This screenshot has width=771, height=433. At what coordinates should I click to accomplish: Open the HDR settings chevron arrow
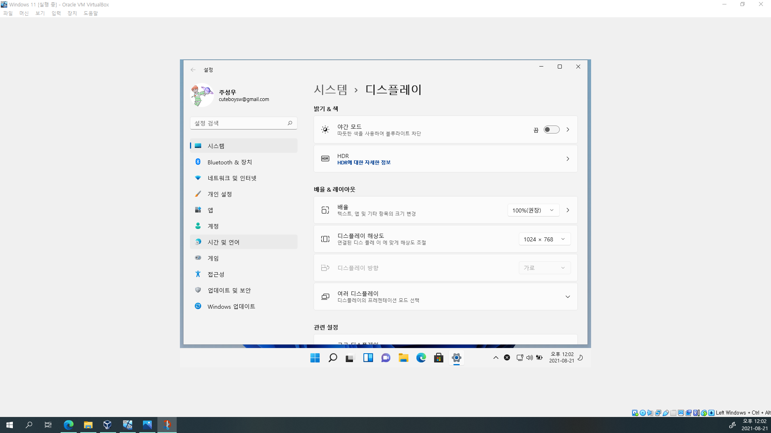point(567,159)
